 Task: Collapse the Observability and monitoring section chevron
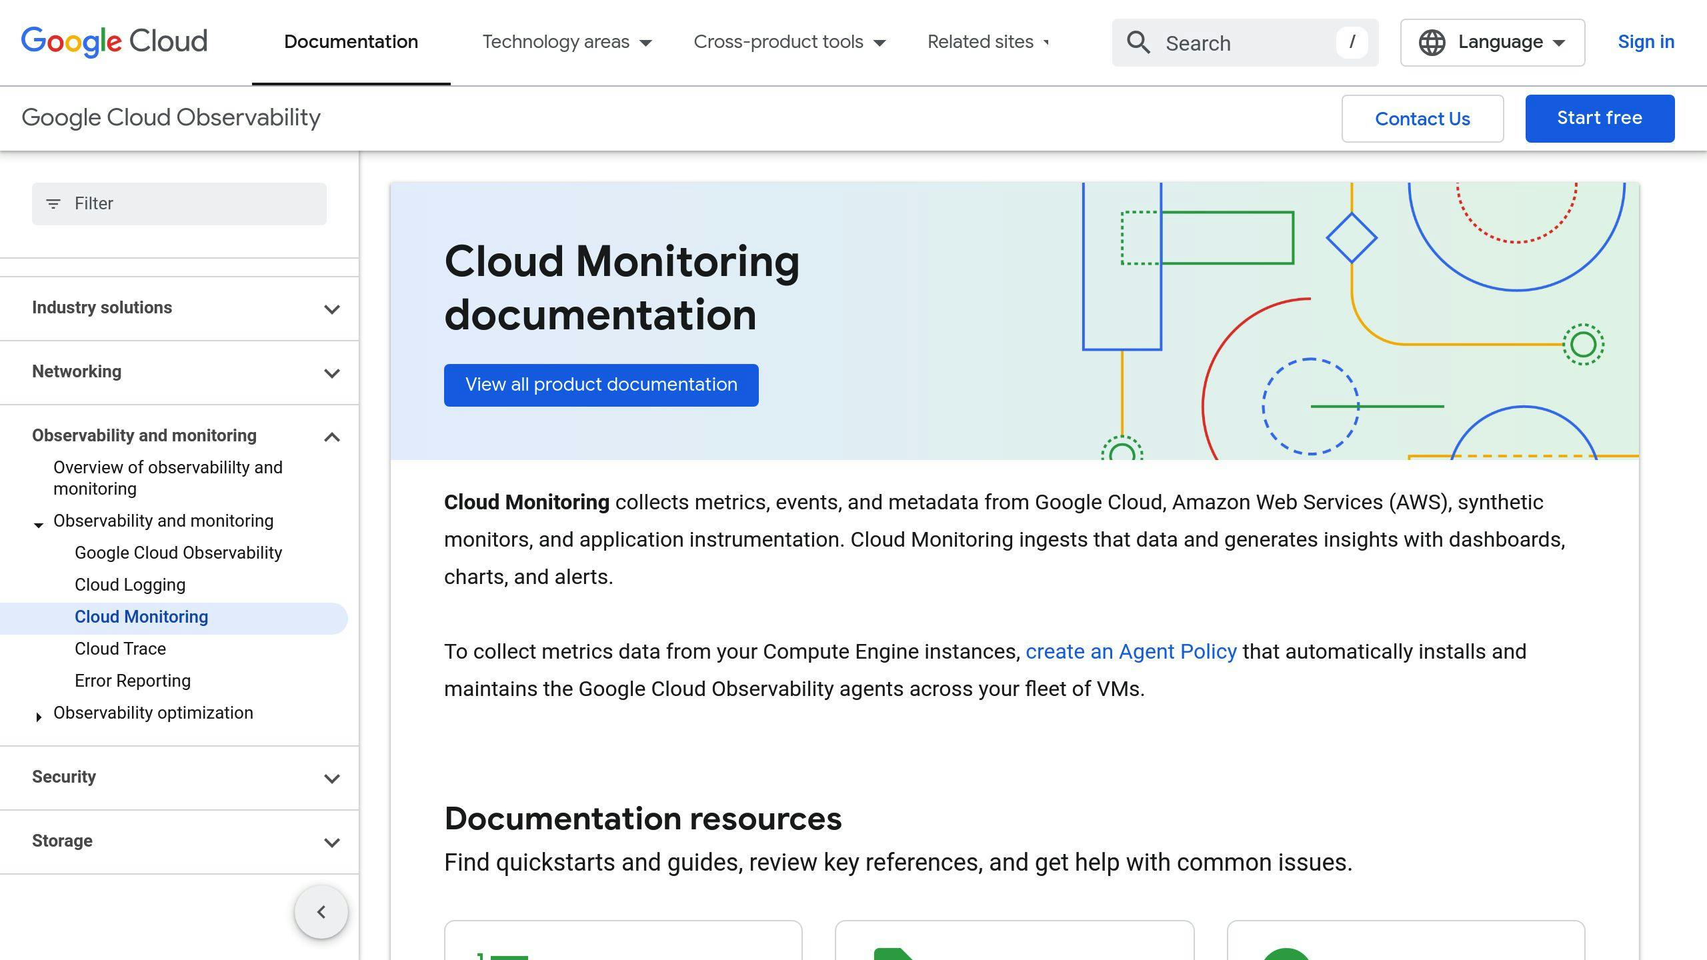331,437
